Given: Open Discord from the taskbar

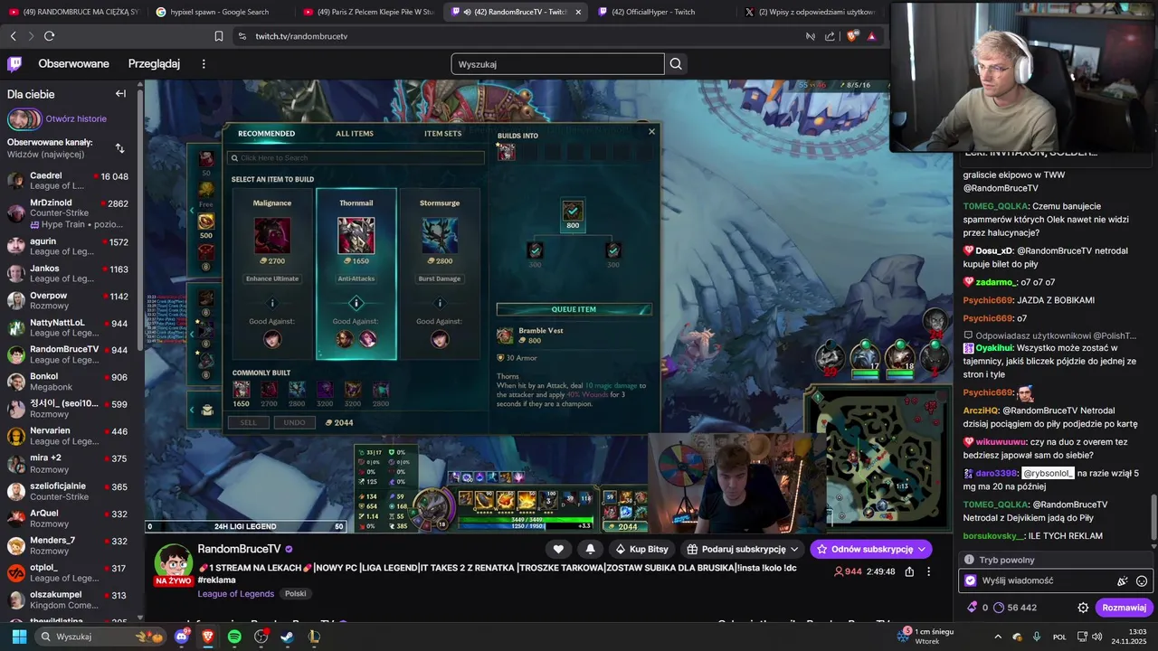Looking at the screenshot, I should (x=182, y=637).
